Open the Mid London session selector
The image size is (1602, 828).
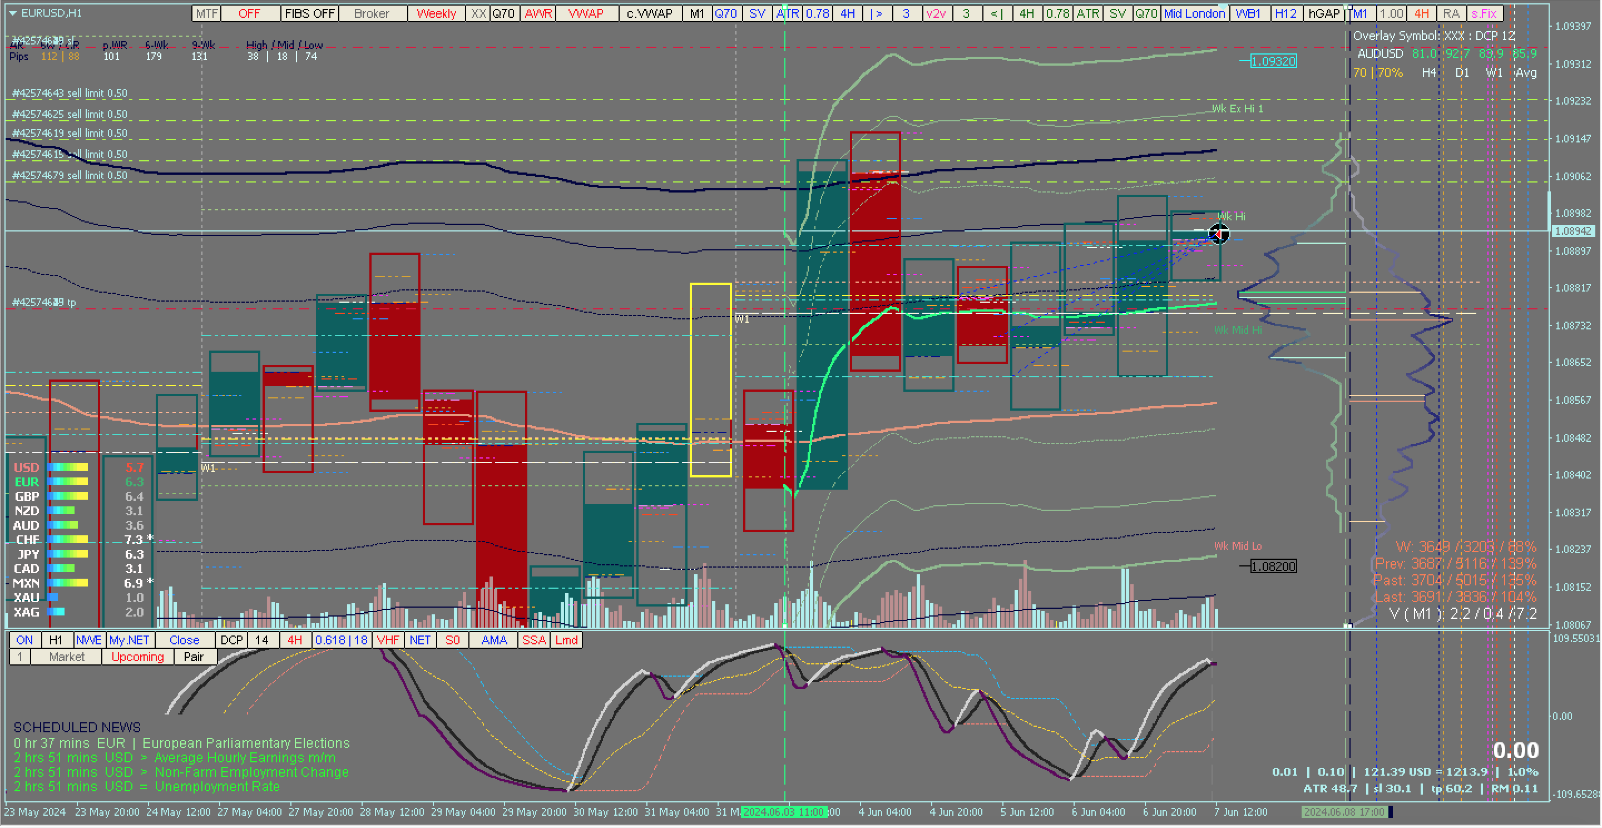coord(1194,13)
